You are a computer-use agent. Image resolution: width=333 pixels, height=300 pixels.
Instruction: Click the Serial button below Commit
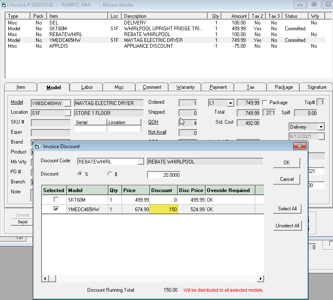[22, 222]
